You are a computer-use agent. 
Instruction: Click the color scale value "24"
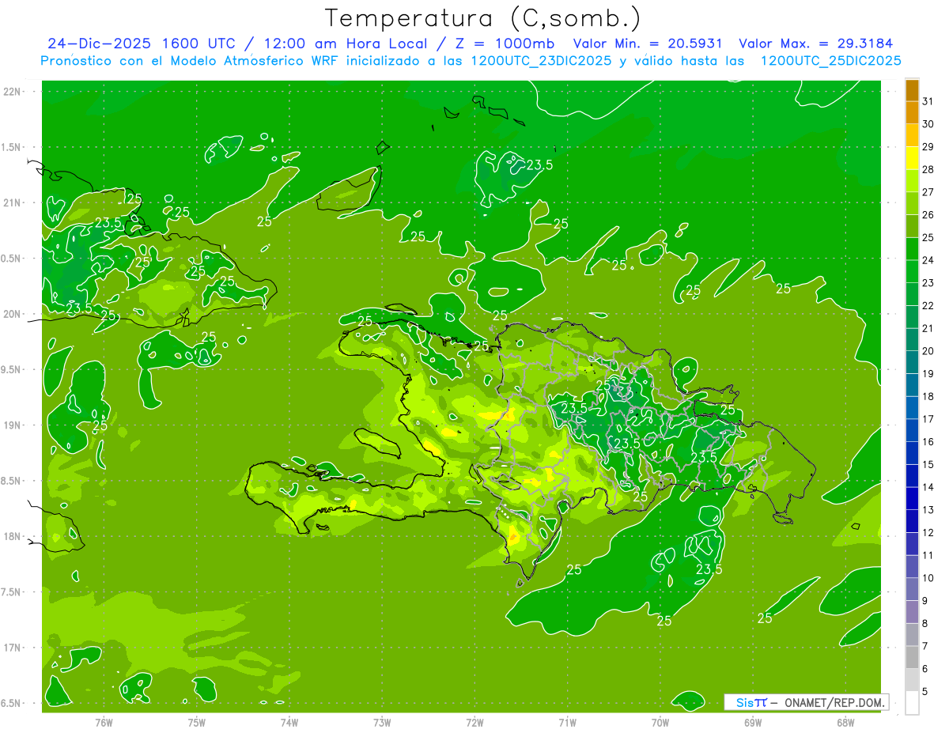(928, 260)
